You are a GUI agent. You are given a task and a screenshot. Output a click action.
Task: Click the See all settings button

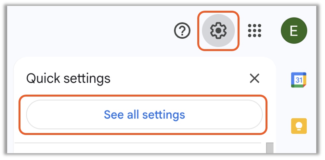click(x=144, y=115)
